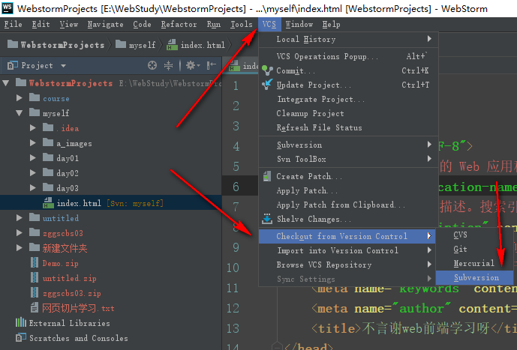Choose CVS in checkout submenu

point(474,235)
